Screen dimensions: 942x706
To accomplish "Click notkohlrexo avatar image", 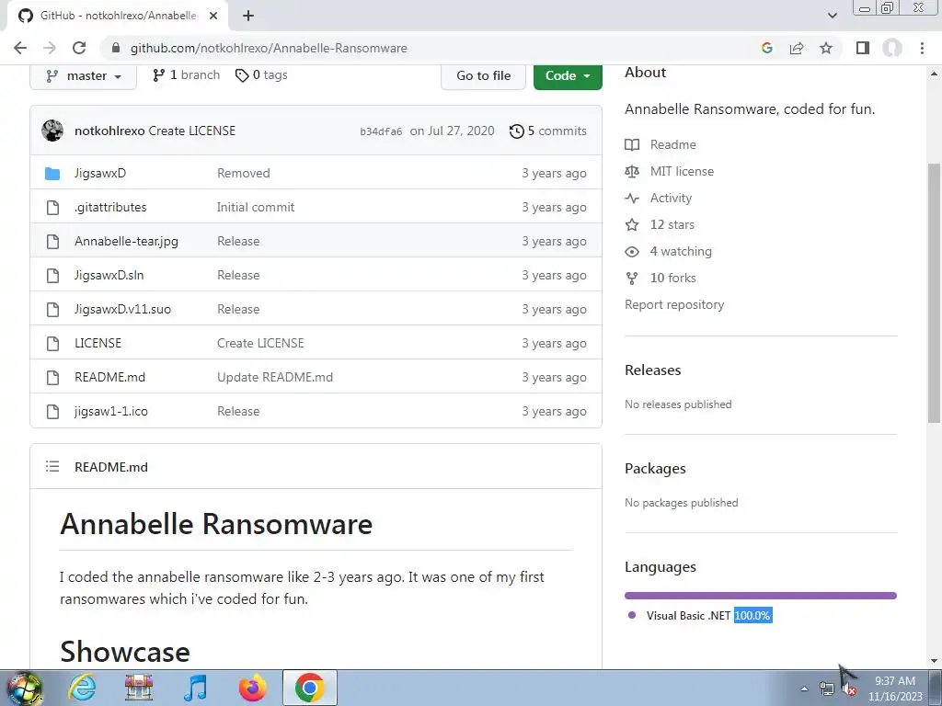I will (52, 131).
